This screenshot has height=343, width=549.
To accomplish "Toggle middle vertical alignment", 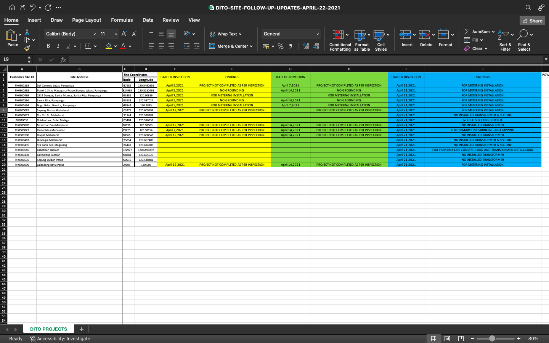I will pyautogui.click(x=161, y=34).
